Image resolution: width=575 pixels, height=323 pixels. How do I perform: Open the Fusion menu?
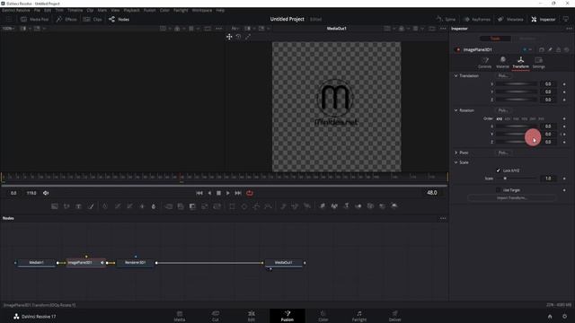[x=150, y=10]
